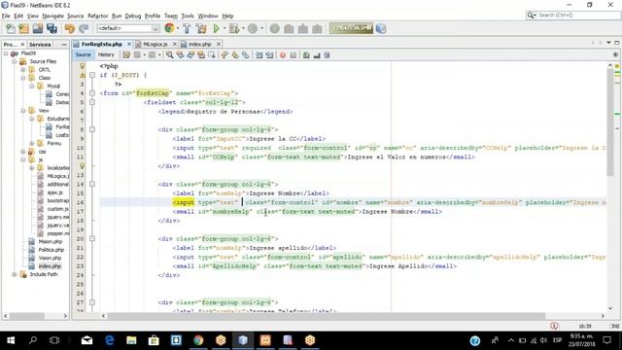Open the Debug Project dropdown arrow
622x350 pixels.
242,28
